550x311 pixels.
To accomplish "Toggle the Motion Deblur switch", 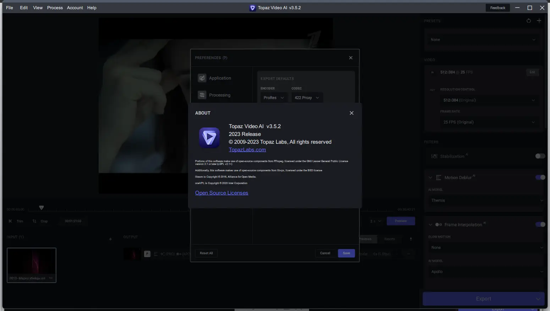I will 540,177.
